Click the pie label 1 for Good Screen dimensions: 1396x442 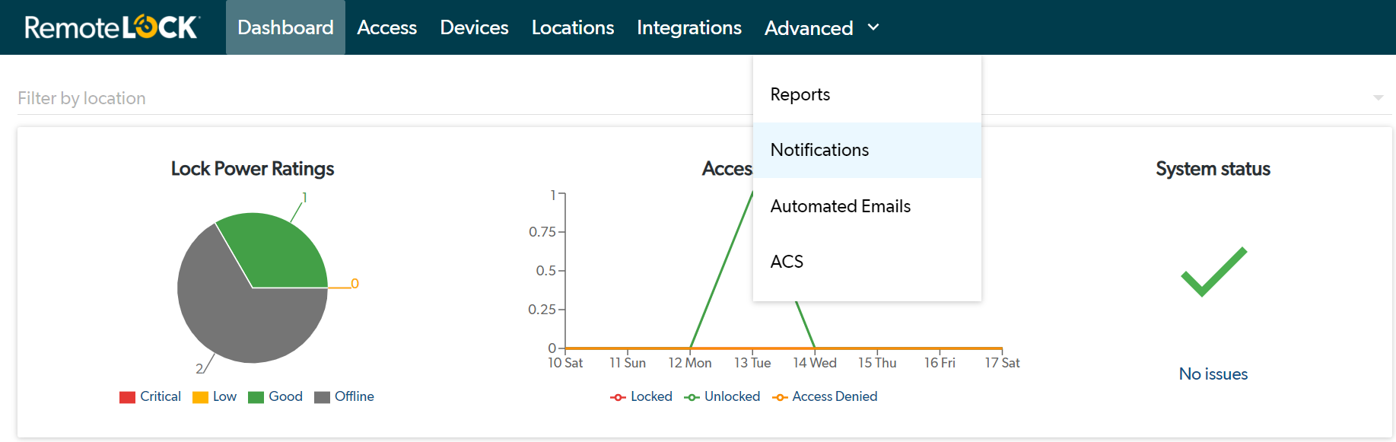click(x=304, y=198)
